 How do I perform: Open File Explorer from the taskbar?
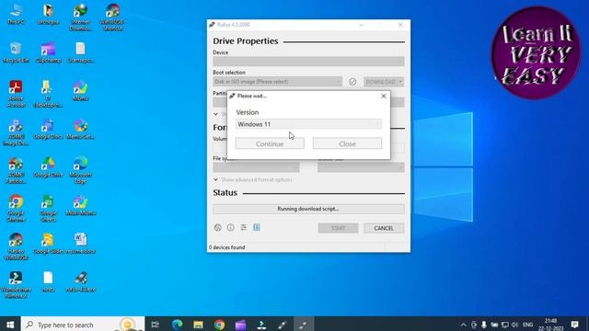[x=198, y=325]
